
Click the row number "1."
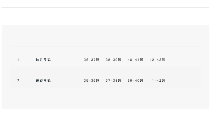[19, 60]
